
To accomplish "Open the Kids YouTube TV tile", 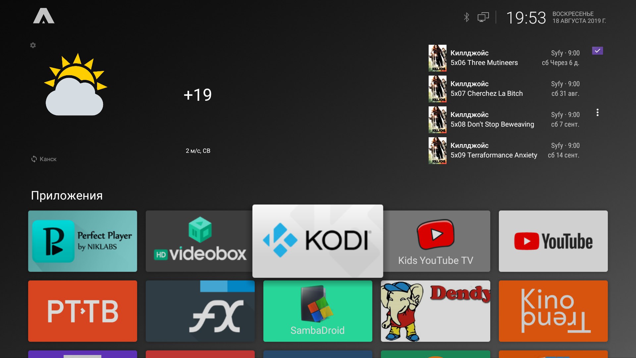I will tap(437, 241).
